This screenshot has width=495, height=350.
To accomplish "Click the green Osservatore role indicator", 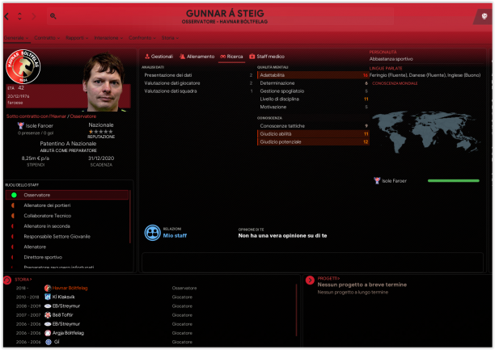I will point(14,195).
